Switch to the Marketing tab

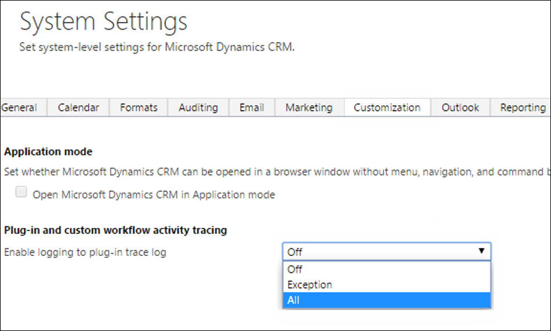coord(309,108)
